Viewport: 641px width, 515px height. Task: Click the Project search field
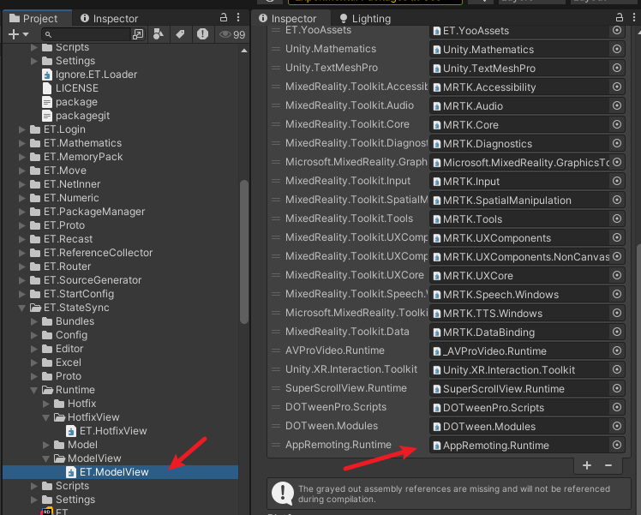pyautogui.click(x=86, y=34)
